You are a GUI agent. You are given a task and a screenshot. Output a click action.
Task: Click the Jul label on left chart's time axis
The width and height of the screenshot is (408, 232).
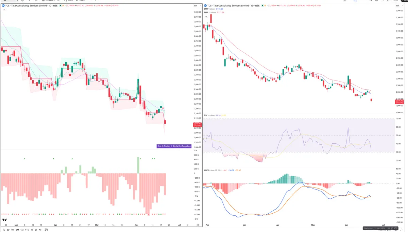tap(179, 225)
